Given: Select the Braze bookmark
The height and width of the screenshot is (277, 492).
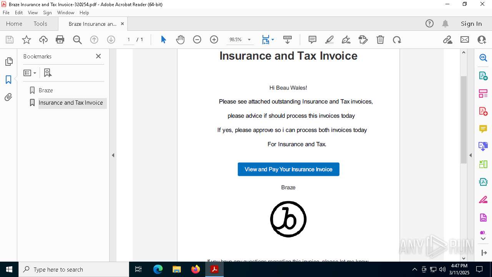Looking at the screenshot, I should pos(46,90).
